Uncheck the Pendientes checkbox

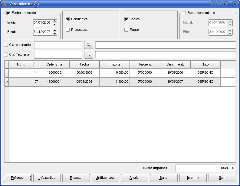(67, 19)
